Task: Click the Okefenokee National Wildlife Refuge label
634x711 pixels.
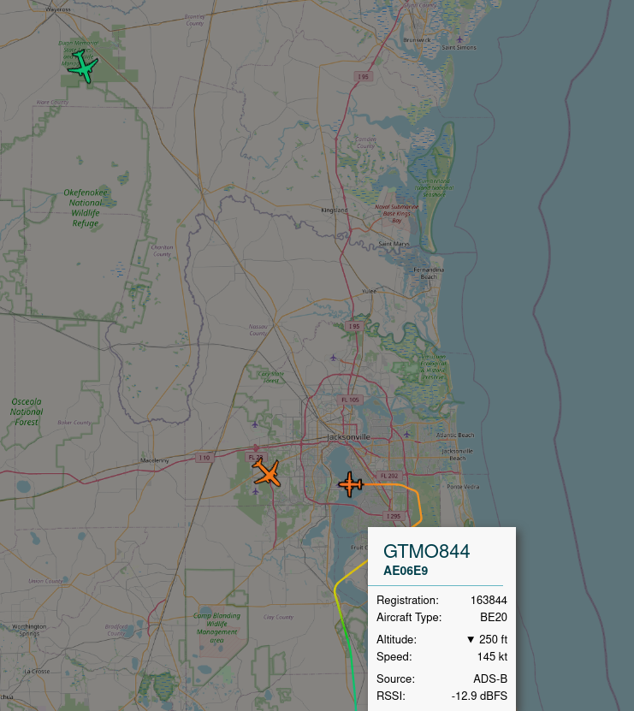Action: pyautogui.click(x=86, y=208)
